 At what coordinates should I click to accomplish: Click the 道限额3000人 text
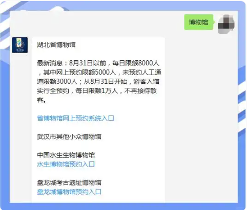(57, 82)
